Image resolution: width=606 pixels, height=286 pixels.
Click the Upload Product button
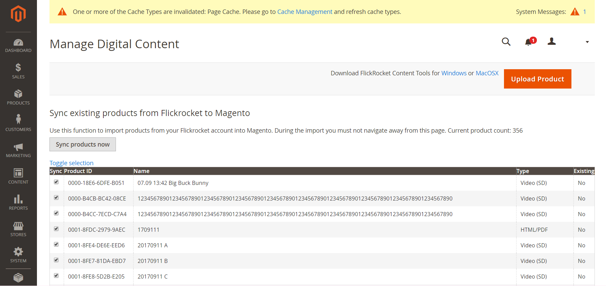tap(538, 79)
